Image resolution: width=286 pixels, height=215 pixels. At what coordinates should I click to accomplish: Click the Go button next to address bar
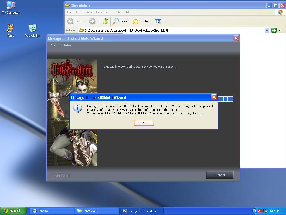pos(277,30)
